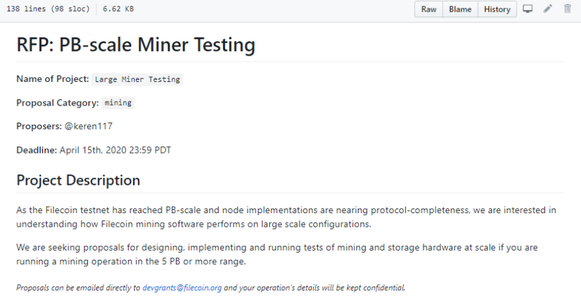
Task: Click the '138 lines (98 sloc)' file info
Action: pos(48,9)
